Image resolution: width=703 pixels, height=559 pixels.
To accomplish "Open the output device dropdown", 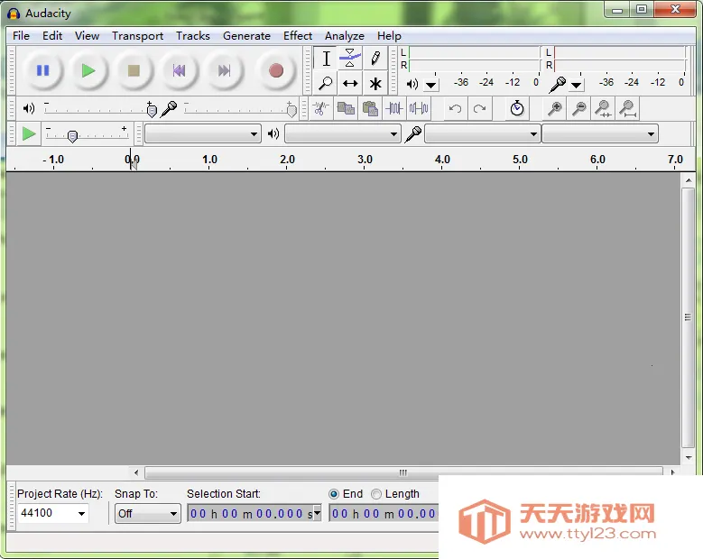I will (343, 134).
